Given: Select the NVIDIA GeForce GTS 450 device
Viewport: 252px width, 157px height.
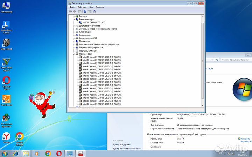Looking at the screenshot, I should pos(92,22).
